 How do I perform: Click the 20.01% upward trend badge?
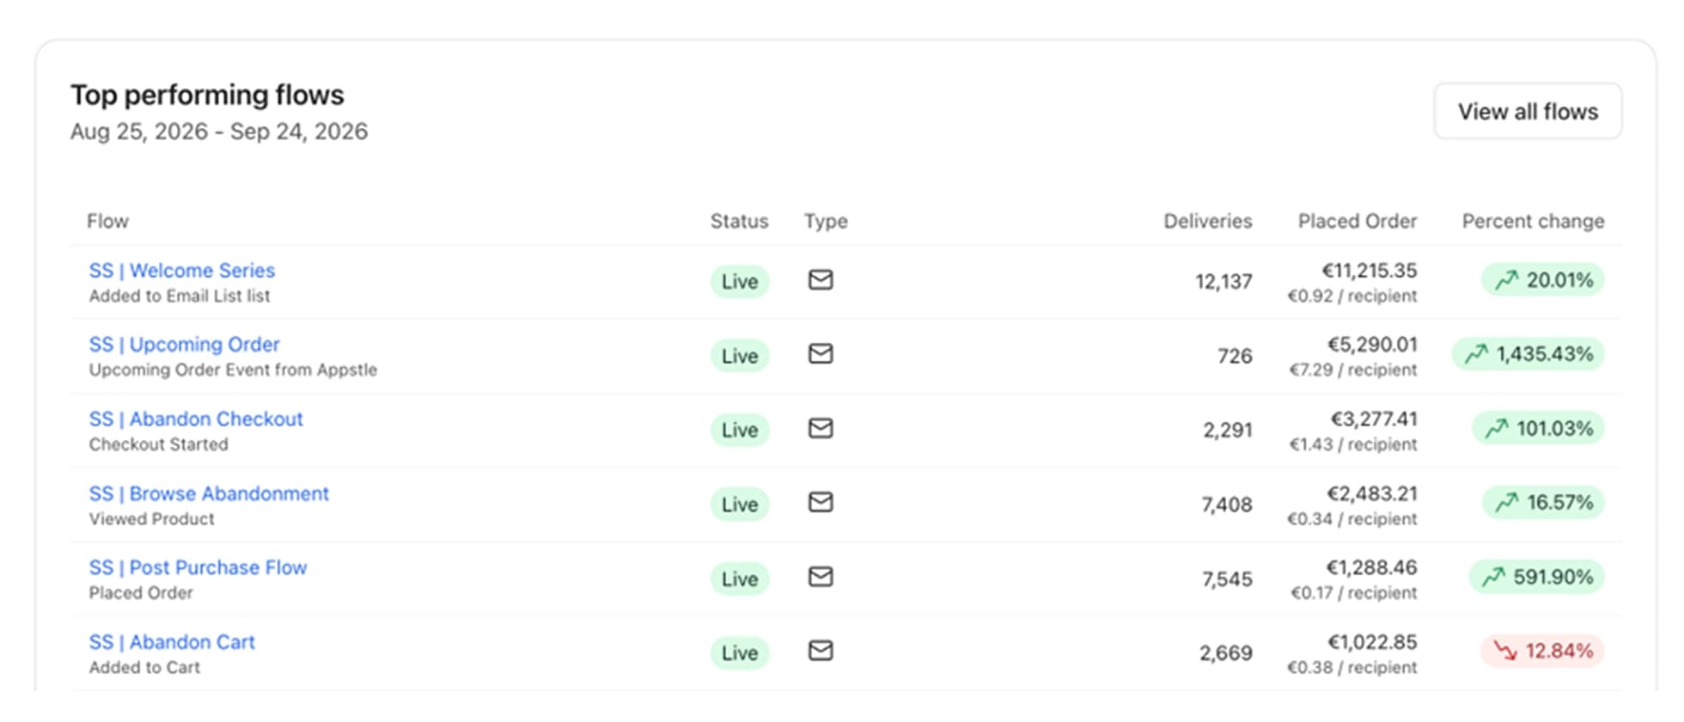[x=1543, y=280]
